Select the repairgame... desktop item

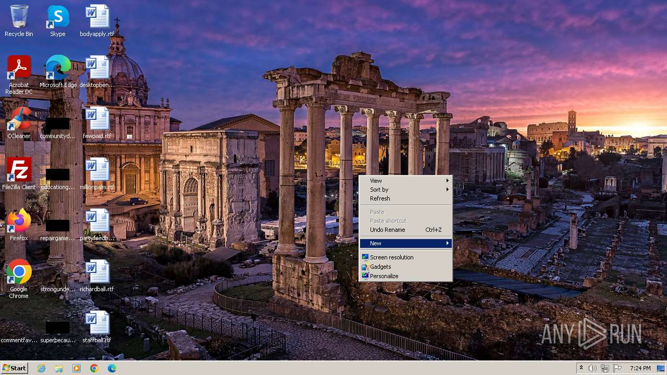[x=57, y=230]
